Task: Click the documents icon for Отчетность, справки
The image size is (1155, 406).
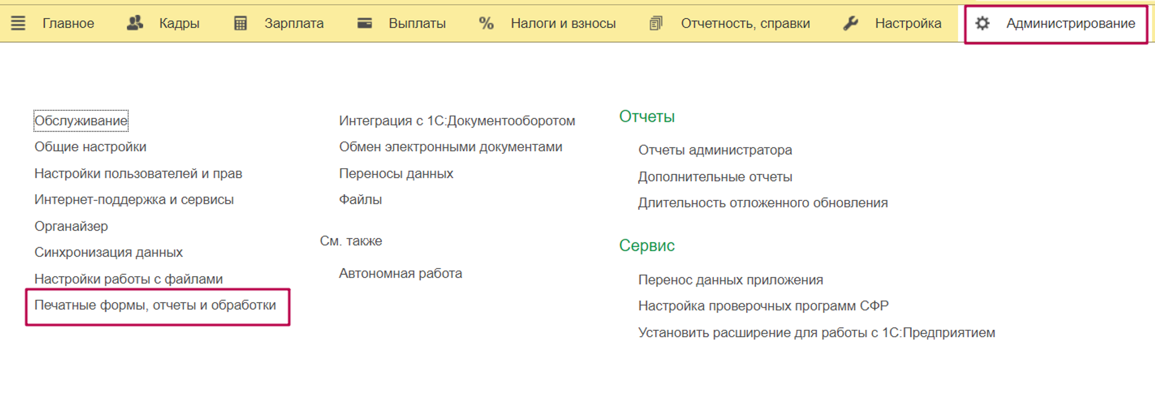Action: click(x=655, y=23)
